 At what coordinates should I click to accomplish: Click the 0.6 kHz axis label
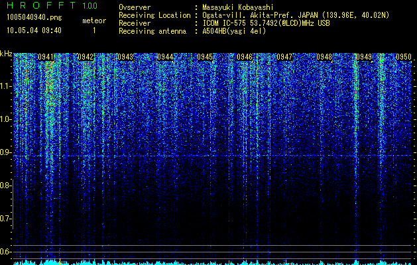point(5,252)
